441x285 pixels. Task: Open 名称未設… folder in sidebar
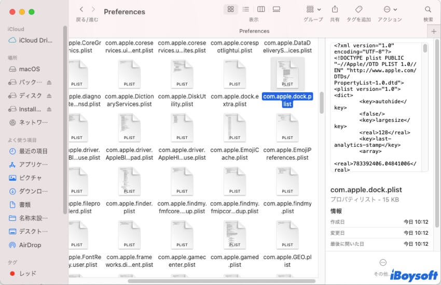pyautogui.click(x=29, y=218)
